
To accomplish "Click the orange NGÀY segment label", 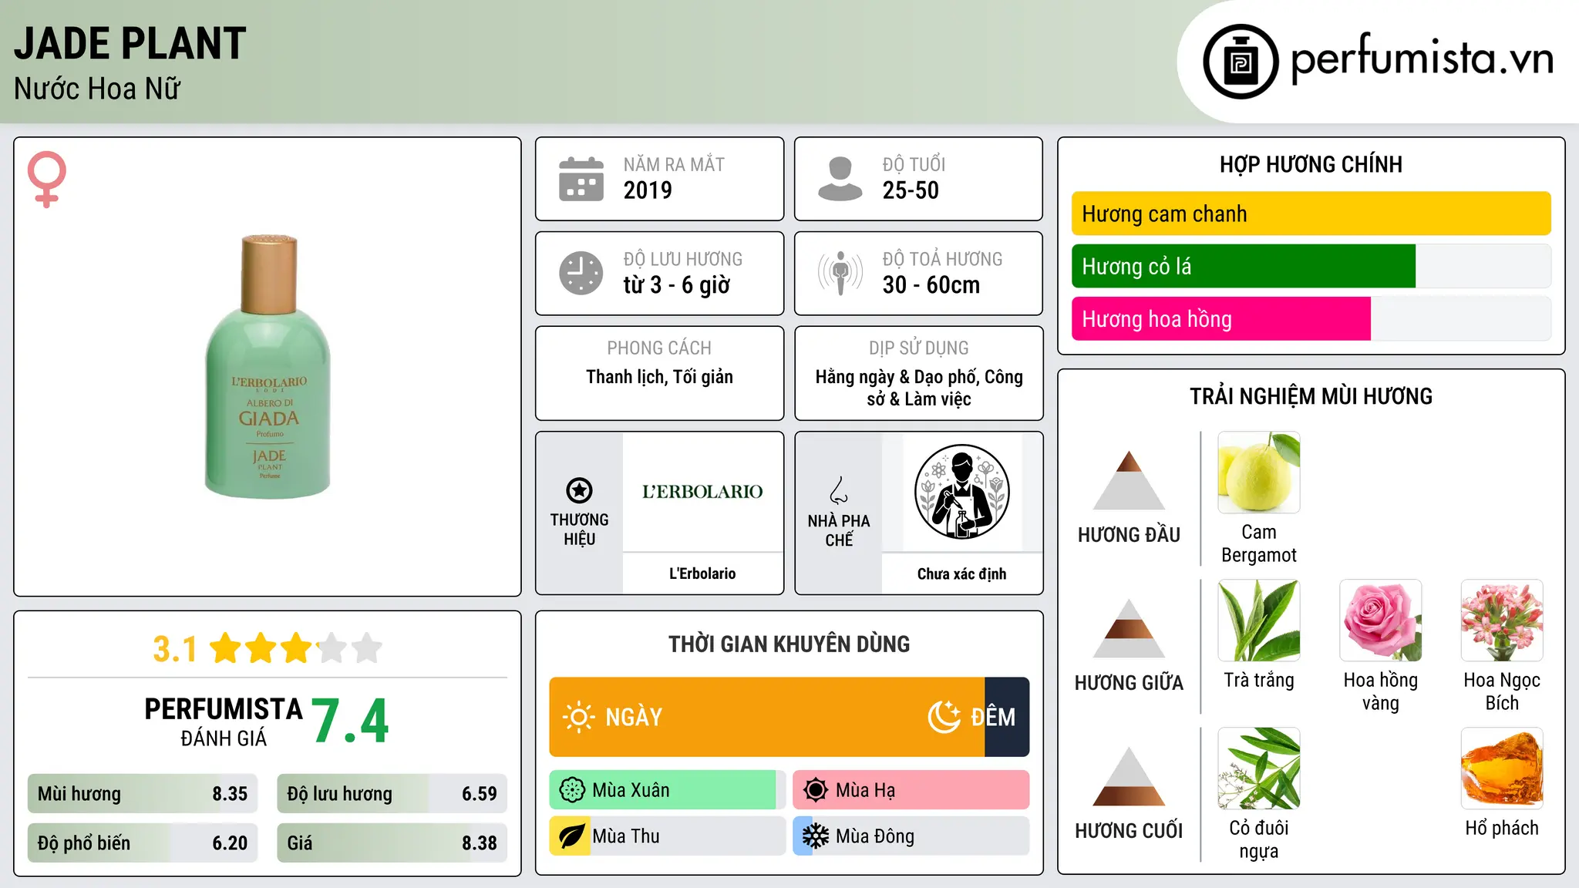I will pyautogui.click(x=634, y=717).
